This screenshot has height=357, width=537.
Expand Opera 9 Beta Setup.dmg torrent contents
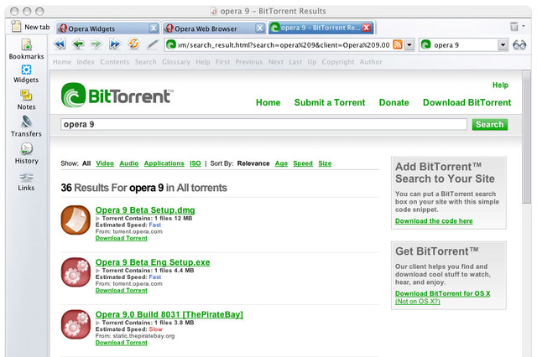pos(98,219)
